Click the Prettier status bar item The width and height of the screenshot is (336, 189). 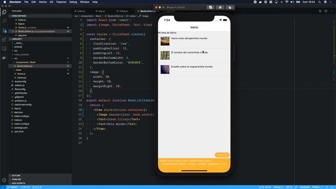pos(317,187)
